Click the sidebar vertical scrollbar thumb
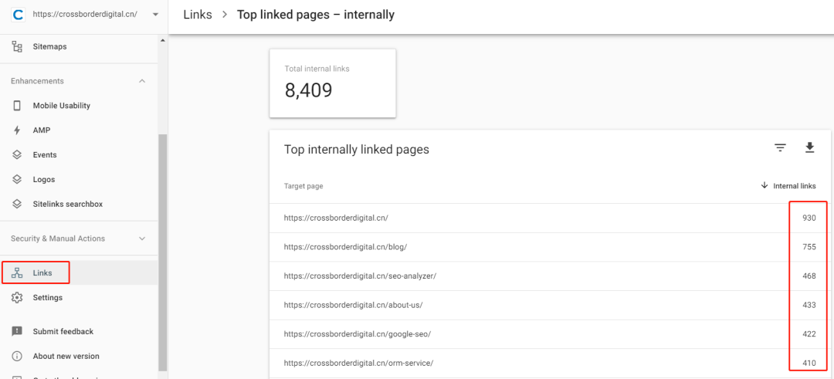This screenshot has height=379, width=834. [x=163, y=252]
